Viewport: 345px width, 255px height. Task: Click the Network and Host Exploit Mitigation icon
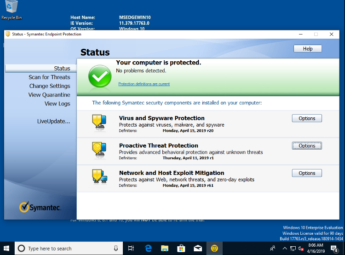point(100,176)
